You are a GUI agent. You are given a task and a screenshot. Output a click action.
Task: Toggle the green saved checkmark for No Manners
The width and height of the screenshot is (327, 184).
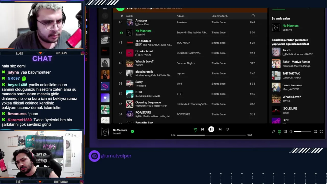point(132,131)
